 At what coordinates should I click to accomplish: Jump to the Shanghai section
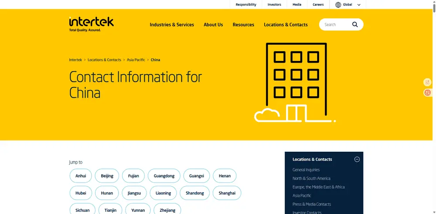click(227, 193)
